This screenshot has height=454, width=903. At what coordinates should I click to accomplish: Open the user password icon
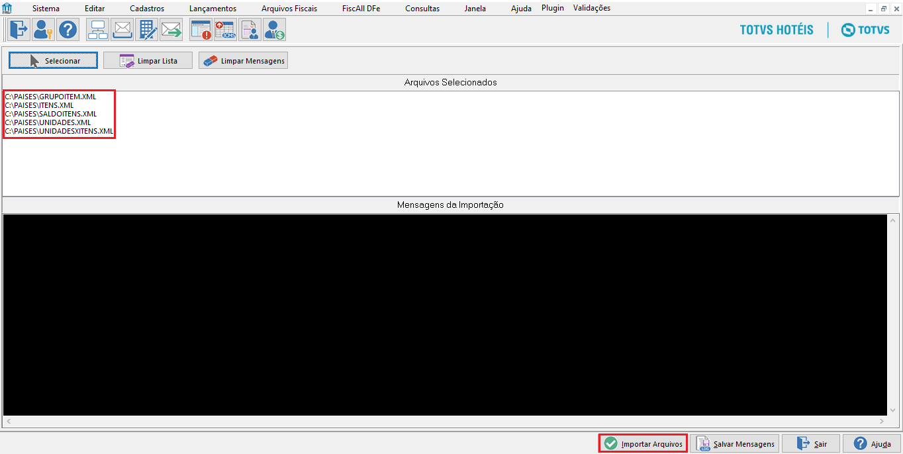[43, 29]
